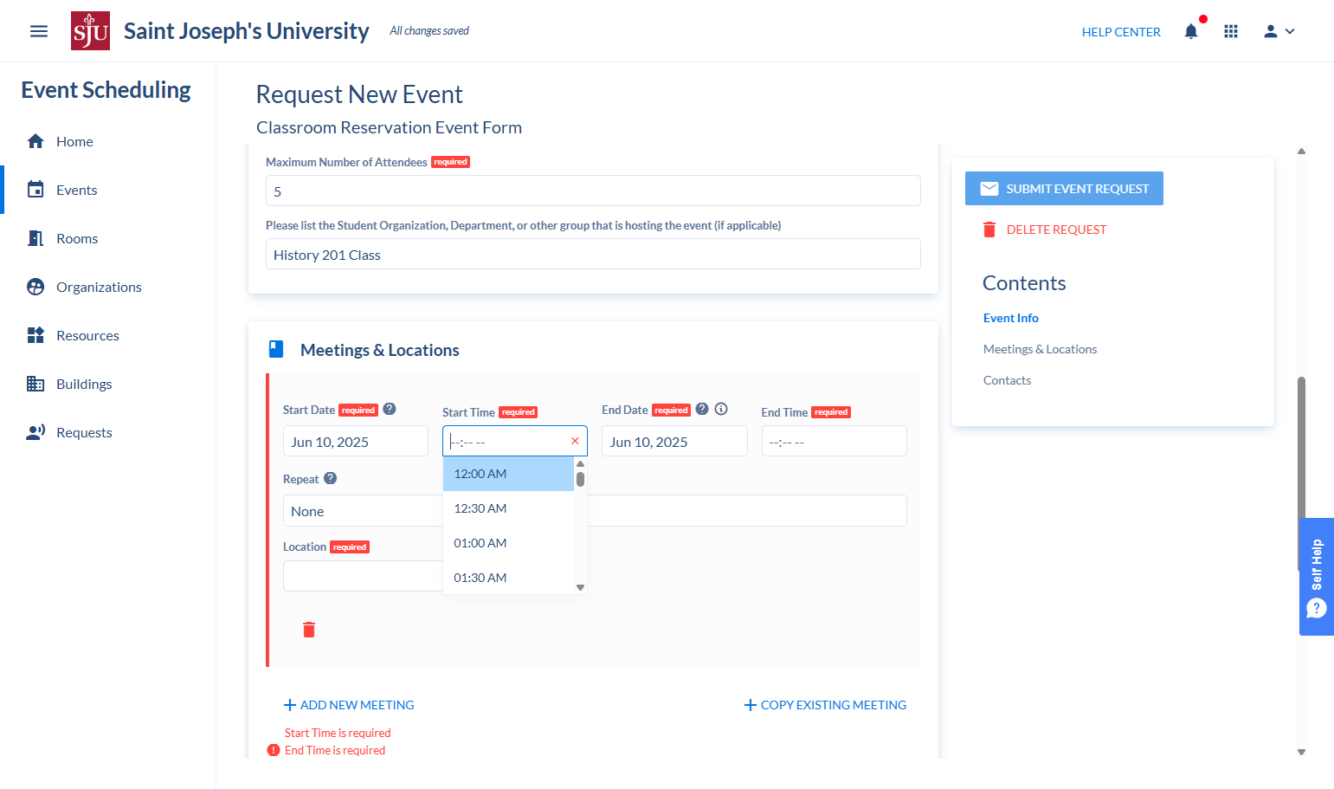Click the SJU logo
1334x789 pixels.
tap(90, 31)
